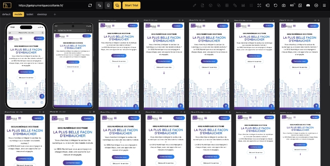
Task: Click the camera screenshot icon
Action: click(283, 5)
